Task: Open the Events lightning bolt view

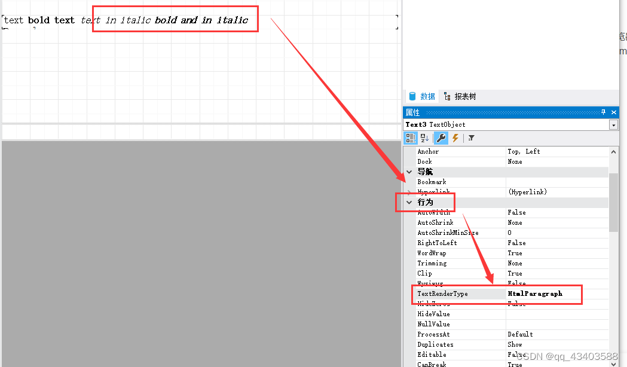Action: click(x=455, y=138)
